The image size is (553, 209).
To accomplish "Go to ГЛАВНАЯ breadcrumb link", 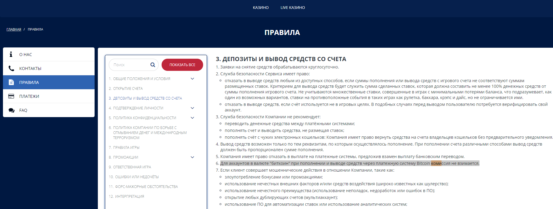I will click(14, 29).
